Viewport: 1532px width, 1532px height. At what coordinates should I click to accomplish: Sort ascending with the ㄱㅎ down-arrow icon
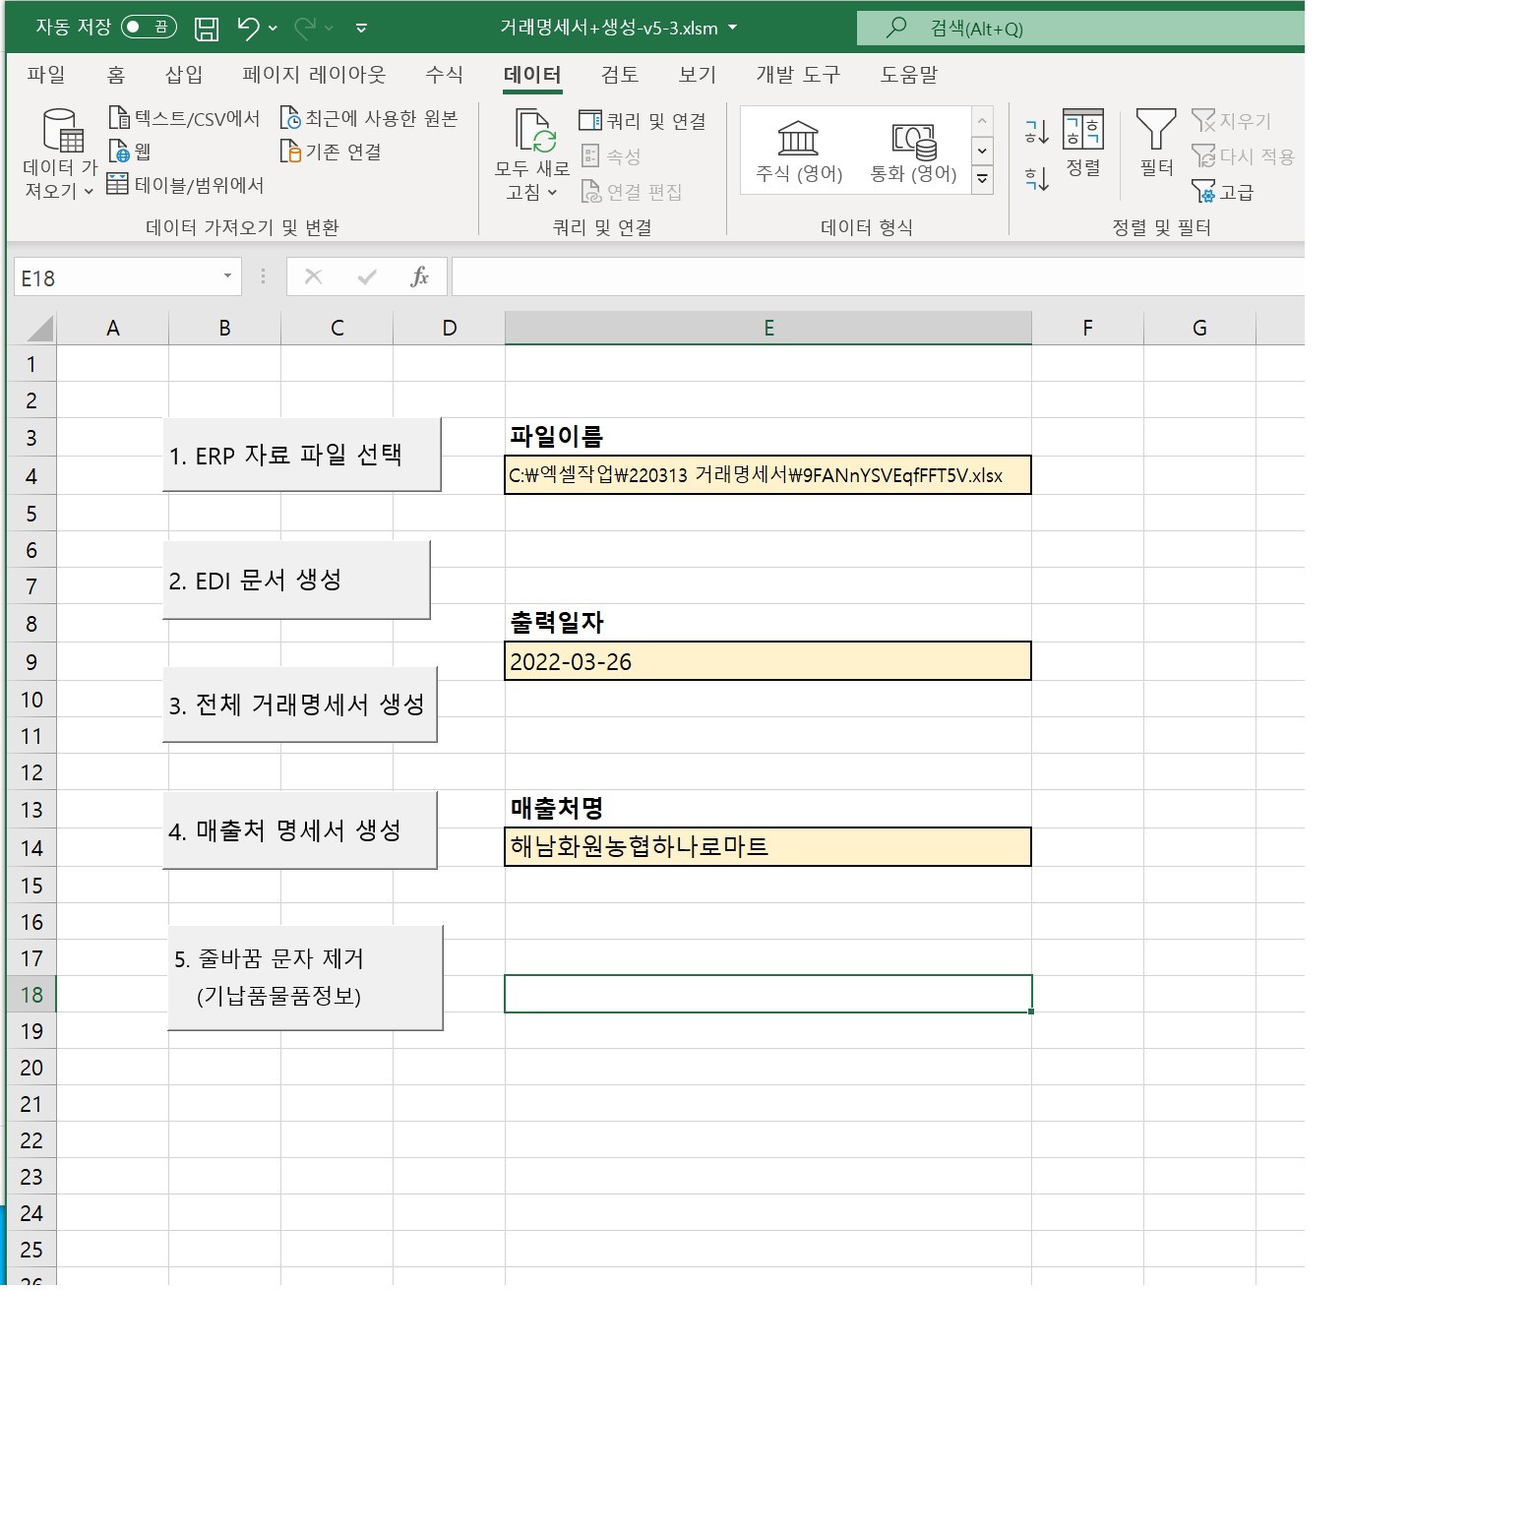tap(1034, 131)
